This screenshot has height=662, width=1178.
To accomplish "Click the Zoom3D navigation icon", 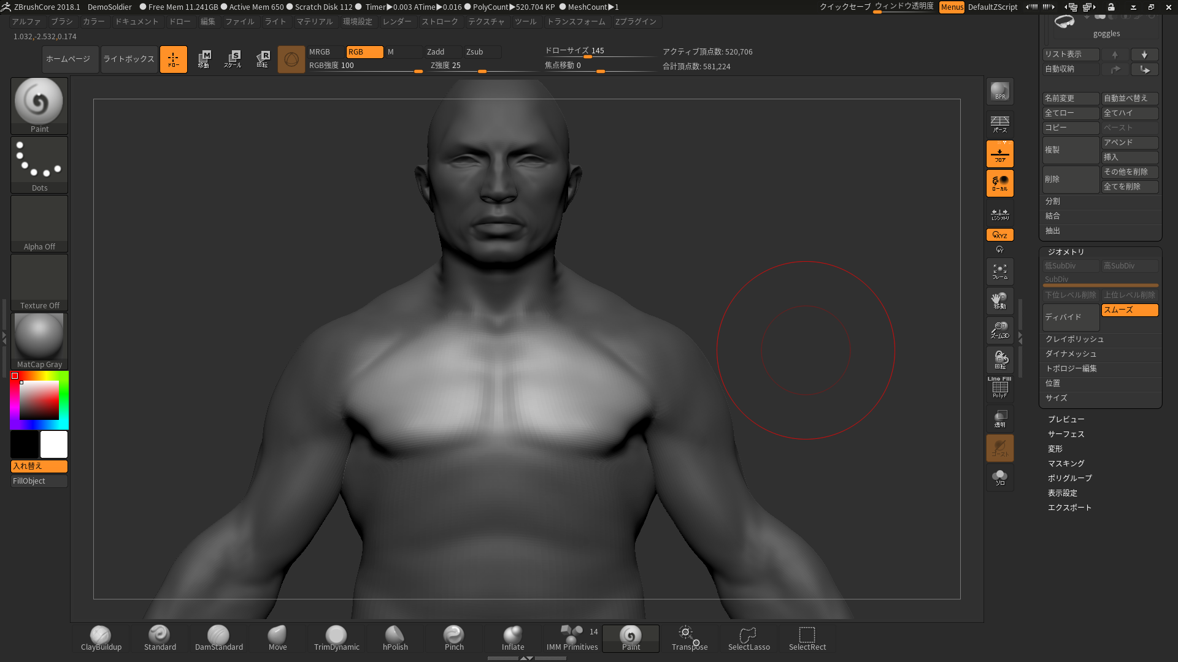I will 1000,330.
